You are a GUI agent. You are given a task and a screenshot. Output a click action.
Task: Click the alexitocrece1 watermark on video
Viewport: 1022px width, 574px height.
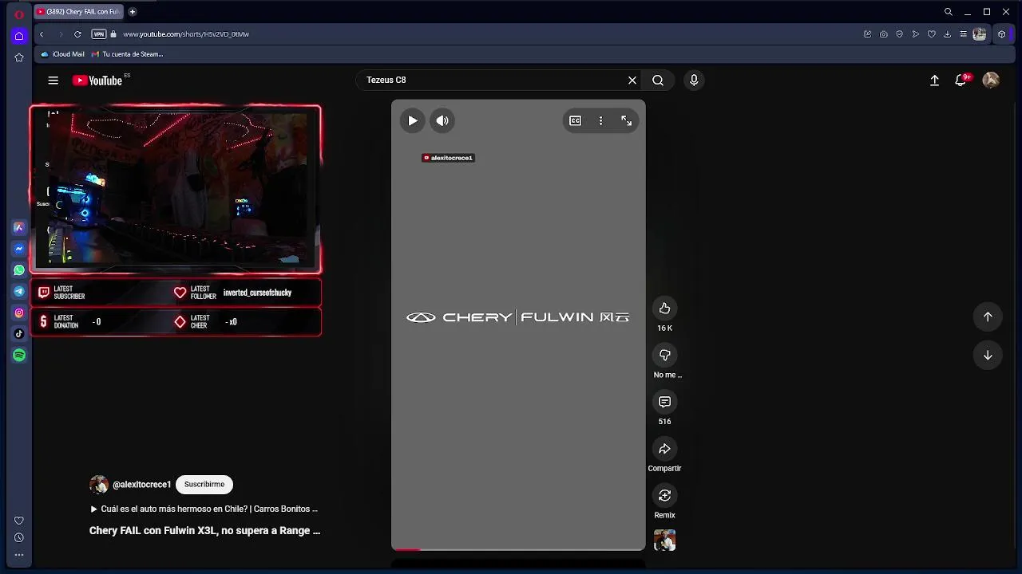point(448,158)
